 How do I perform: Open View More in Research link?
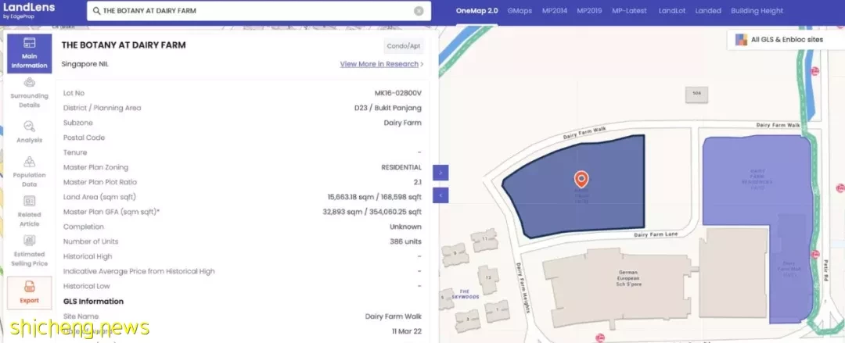coord(382,64)
